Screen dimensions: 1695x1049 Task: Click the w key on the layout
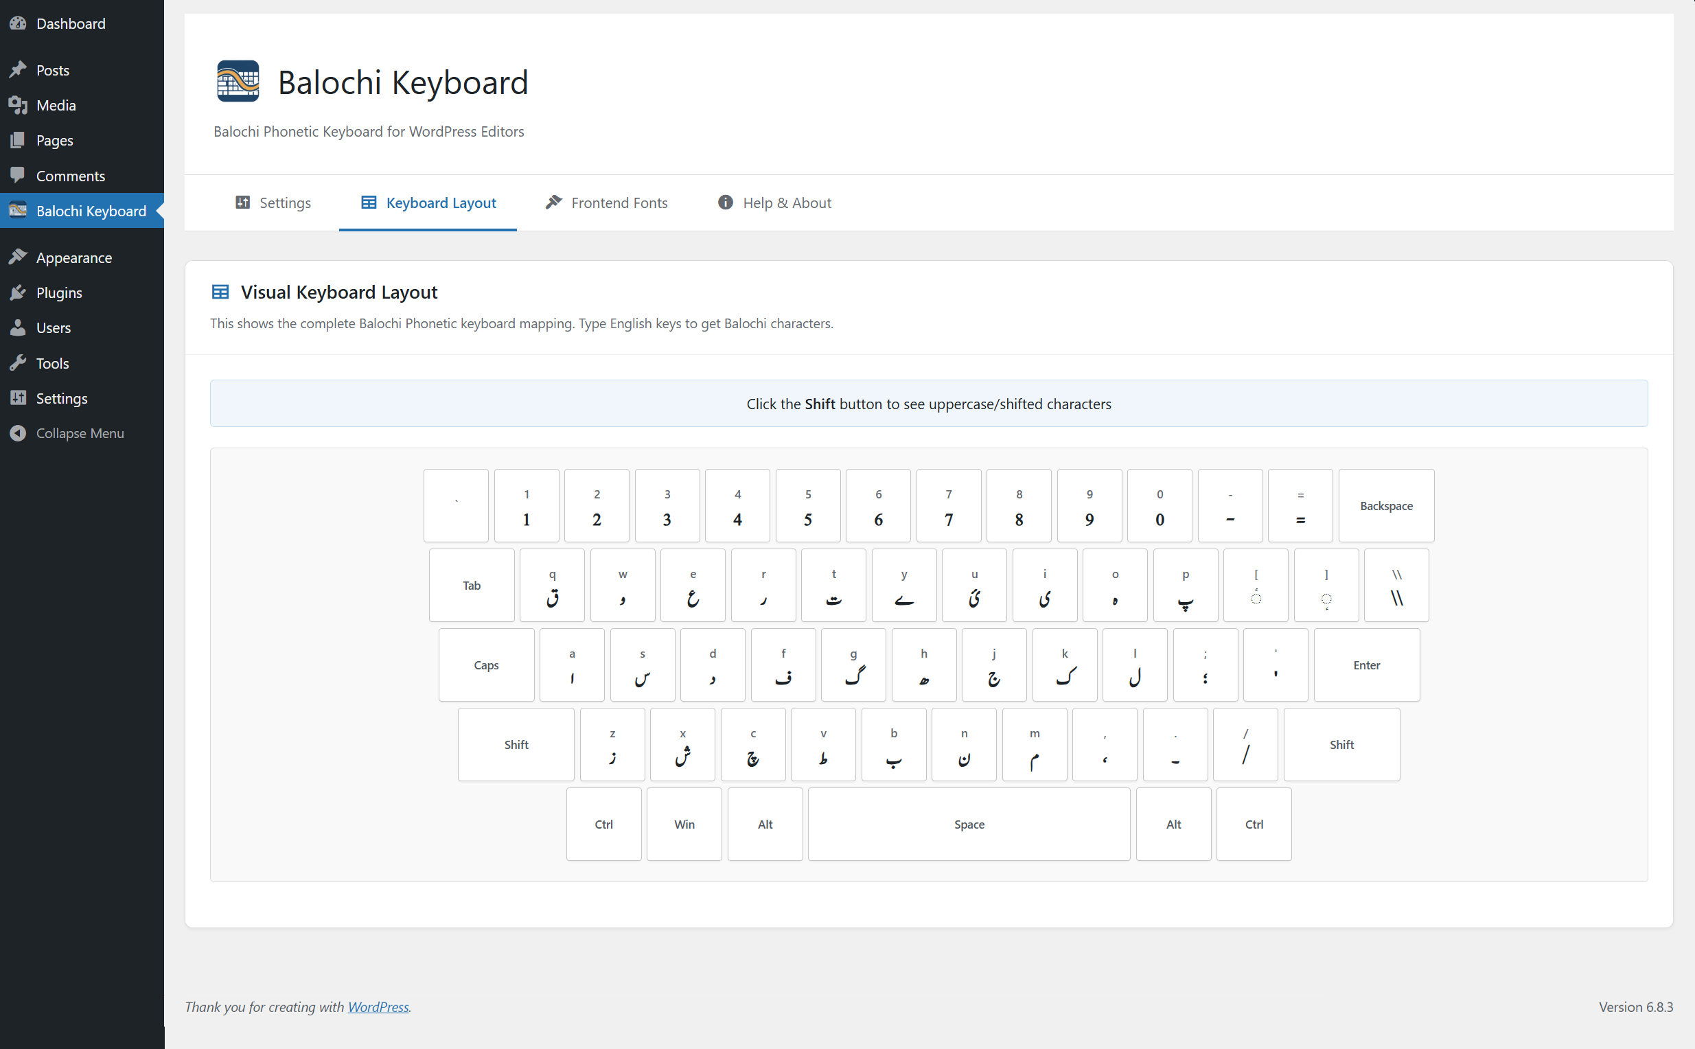(x=623, y=585)
